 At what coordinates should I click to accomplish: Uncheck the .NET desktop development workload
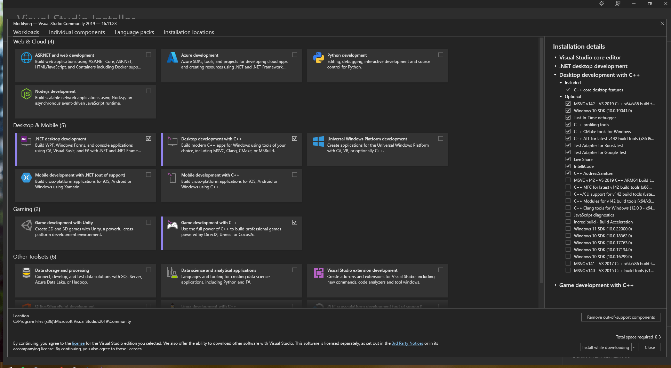149,139
